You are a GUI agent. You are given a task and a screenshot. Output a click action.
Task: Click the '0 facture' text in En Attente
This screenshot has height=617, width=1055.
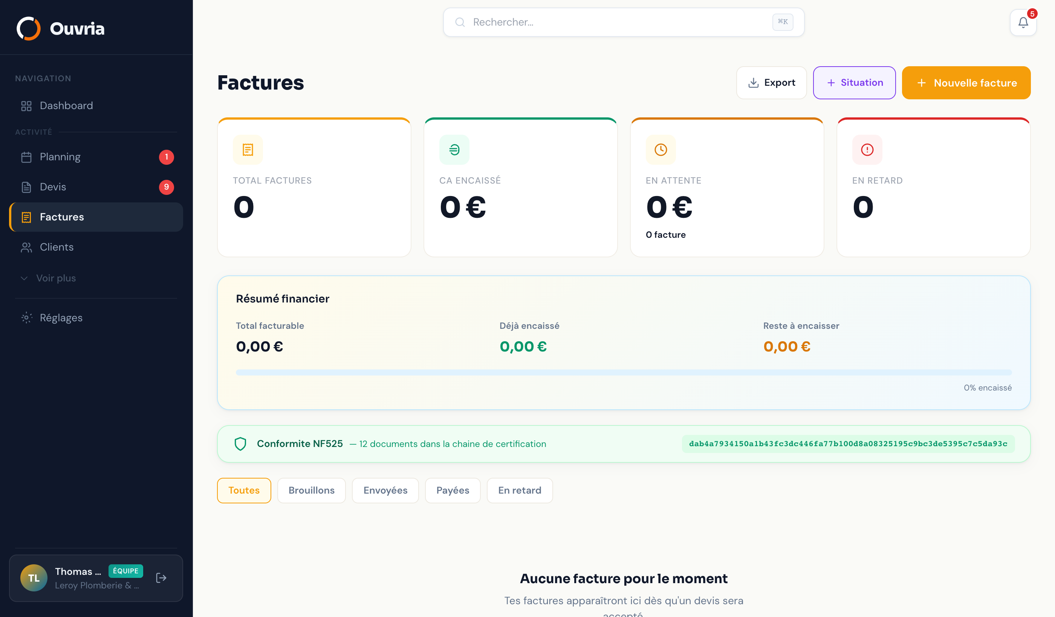point(666,235)
